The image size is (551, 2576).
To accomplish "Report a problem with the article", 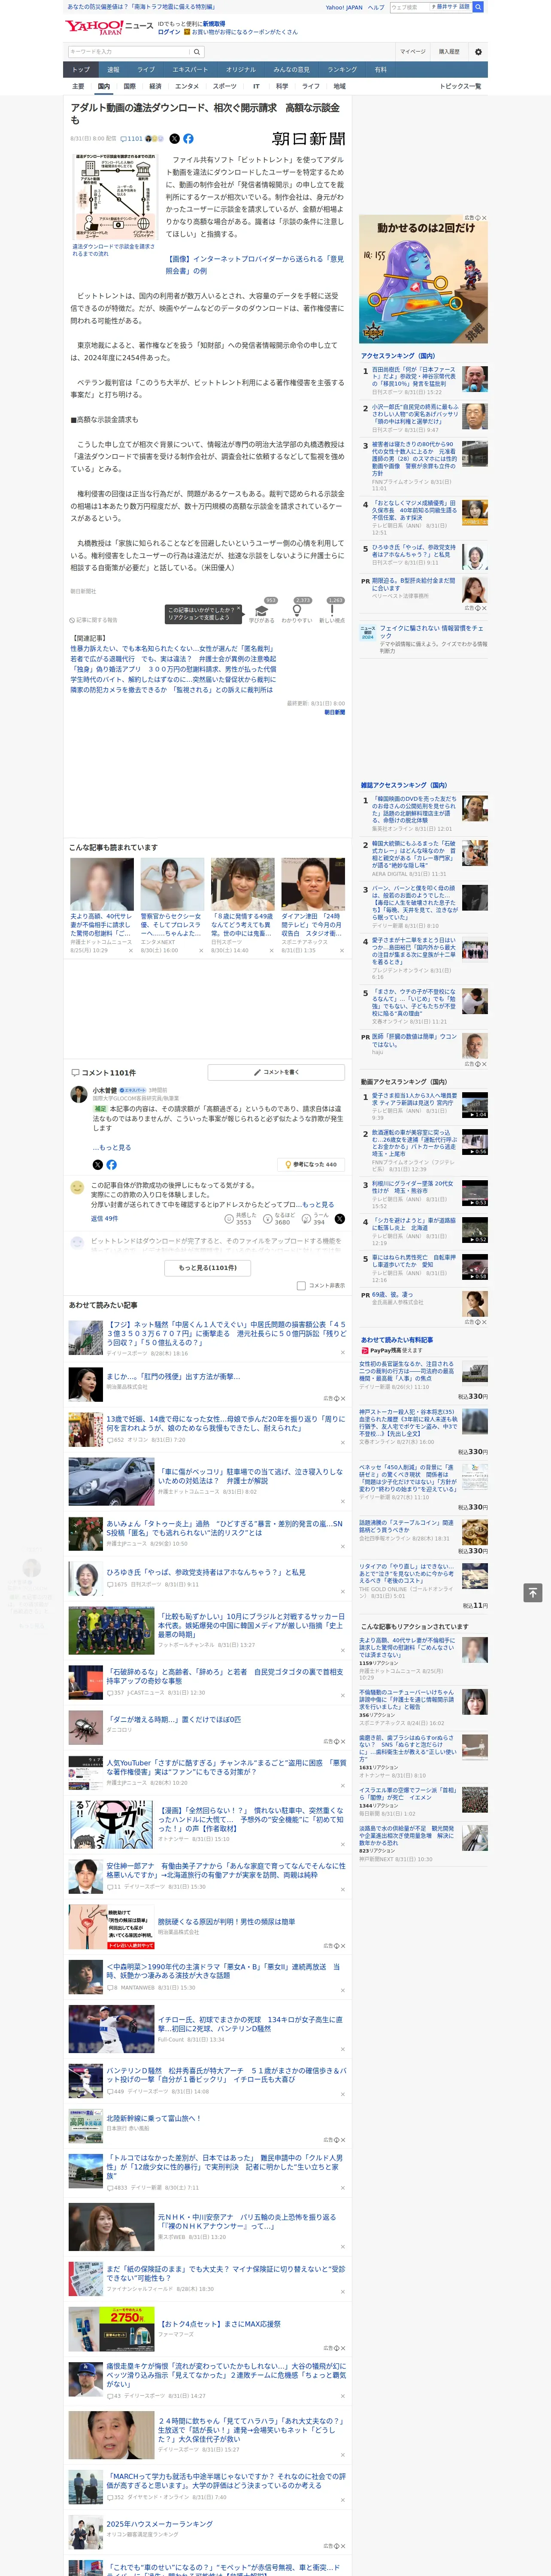I will (x=94, y=620).
